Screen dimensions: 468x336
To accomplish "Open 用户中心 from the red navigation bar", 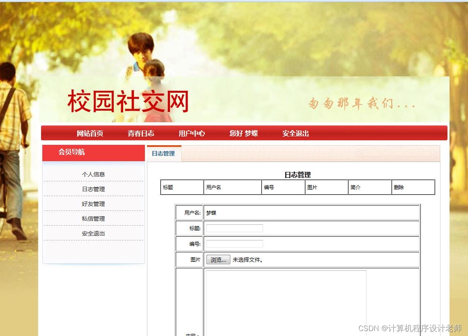I will click(192, 133).
